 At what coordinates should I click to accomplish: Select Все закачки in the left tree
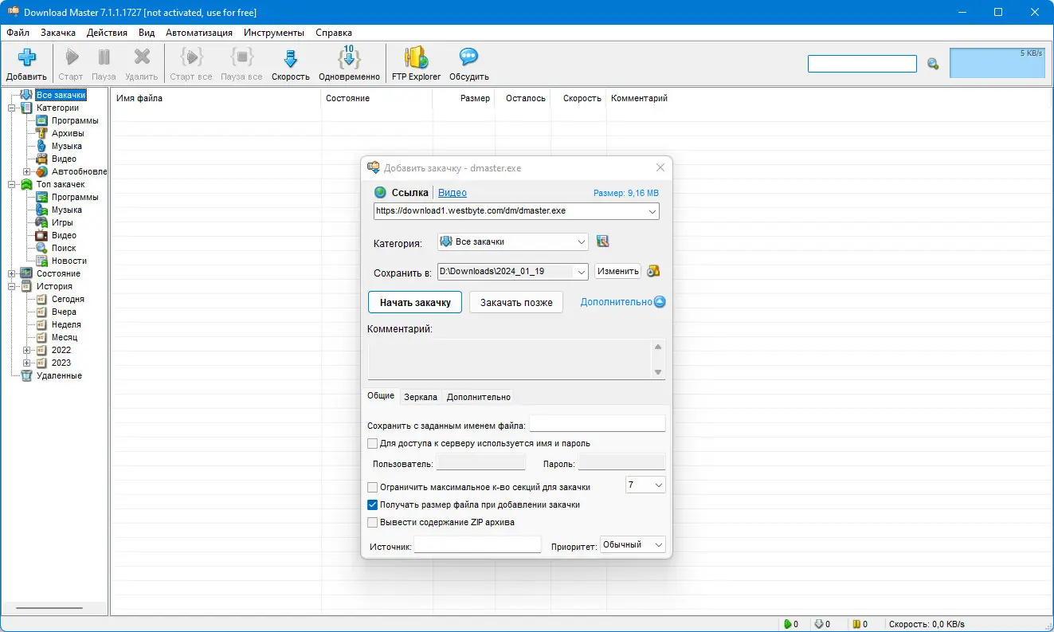61,95
